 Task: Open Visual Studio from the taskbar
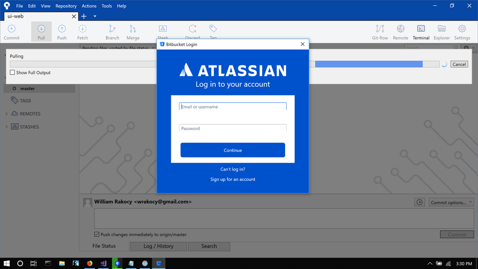coord(103,263)
